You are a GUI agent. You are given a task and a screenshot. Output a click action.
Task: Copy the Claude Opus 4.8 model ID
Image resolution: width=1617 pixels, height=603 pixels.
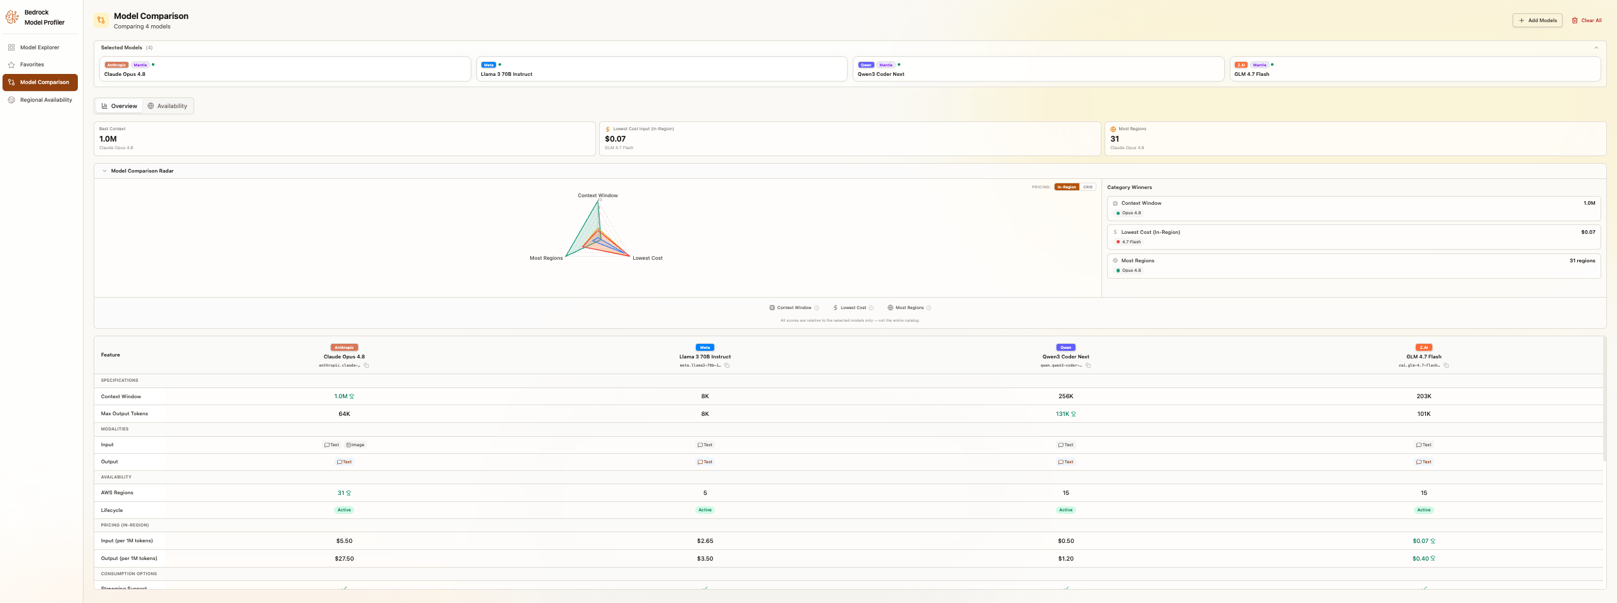366,365
